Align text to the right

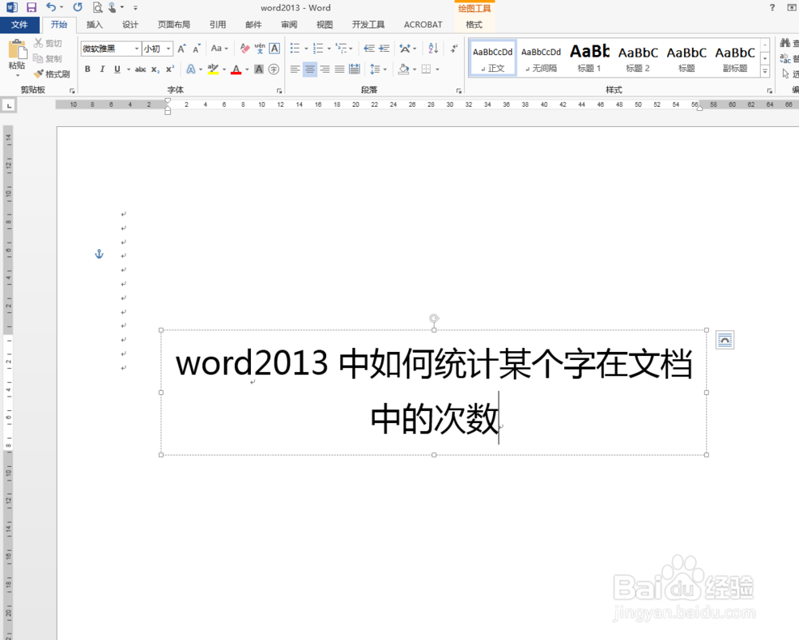[x=324, y=69]
